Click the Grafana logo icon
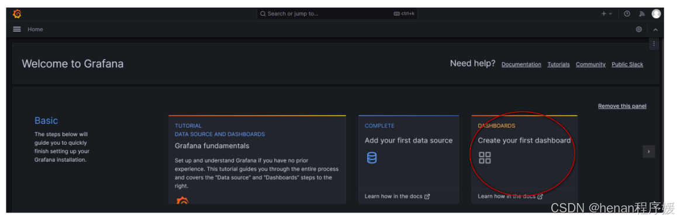Image resolution: width=677 pixels, height=220 pixels. (x=17, y=14)
